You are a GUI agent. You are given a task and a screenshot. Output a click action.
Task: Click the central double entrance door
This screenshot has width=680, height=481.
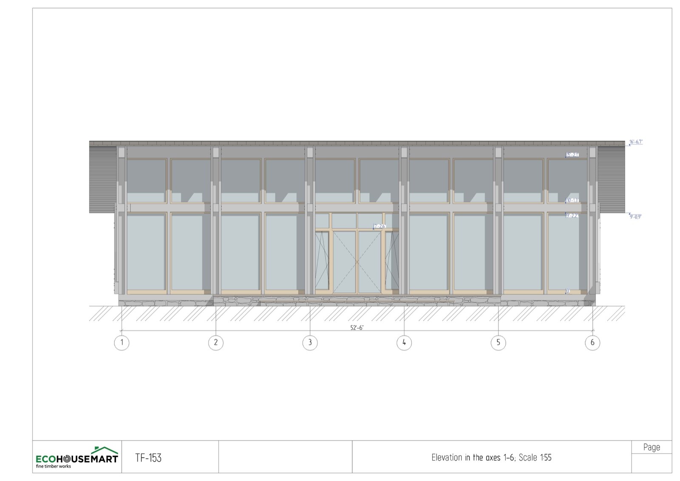(357, 261)
